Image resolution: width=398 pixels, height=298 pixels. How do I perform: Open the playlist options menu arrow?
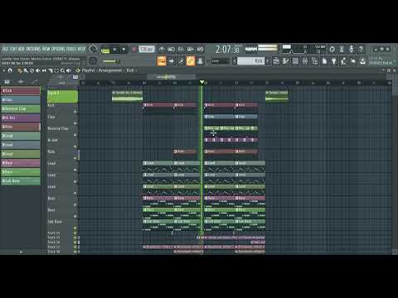pos(4,70)
